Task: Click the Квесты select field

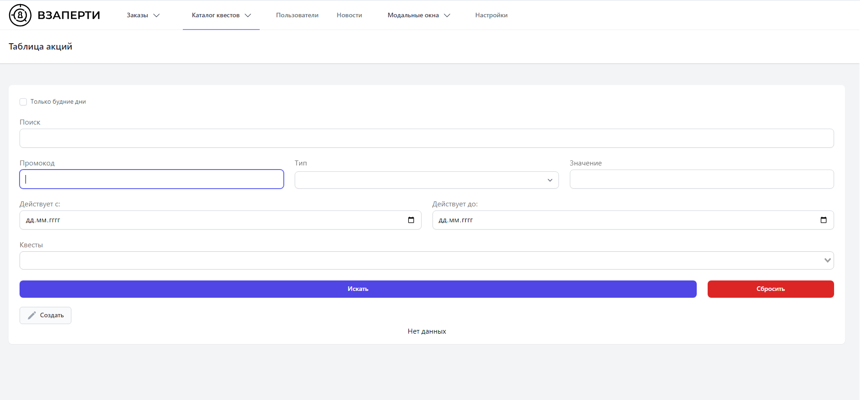Action: [x=427, y=260]
